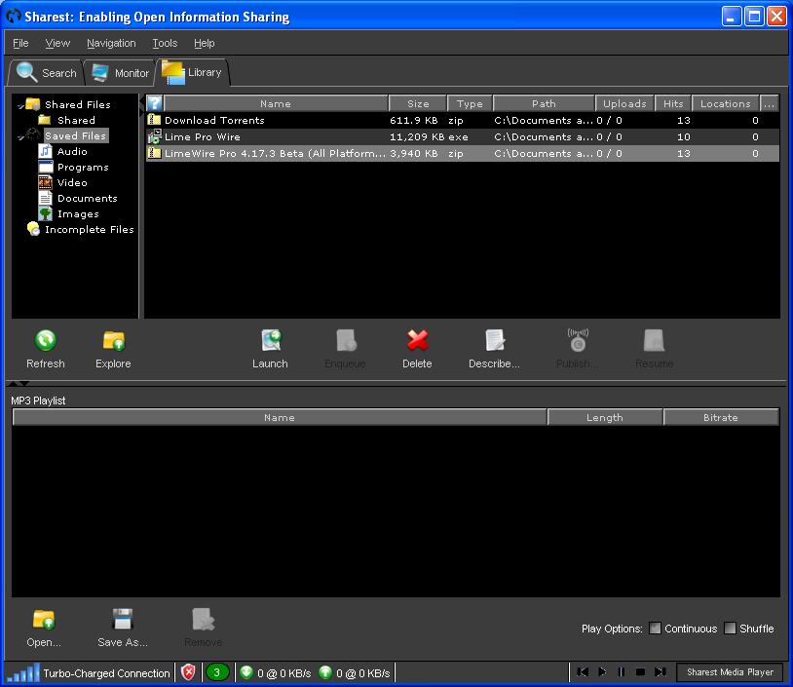Click the Open playlist icon
Viewport: 793px width, 687px height.
pos(43,620)
